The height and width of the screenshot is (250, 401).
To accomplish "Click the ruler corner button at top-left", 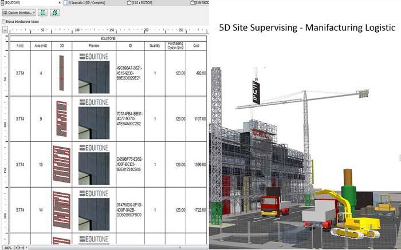I will point(5,30).
